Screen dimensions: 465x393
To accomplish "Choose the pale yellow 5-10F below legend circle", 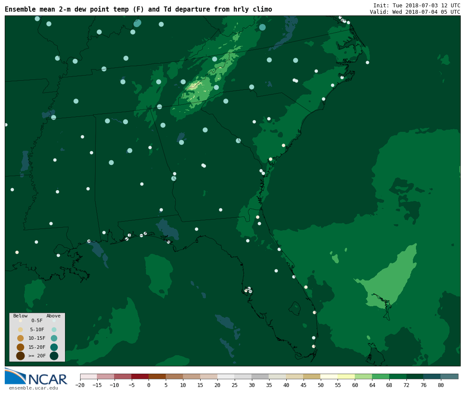I will pyautogui.click(x=20, y=329).
